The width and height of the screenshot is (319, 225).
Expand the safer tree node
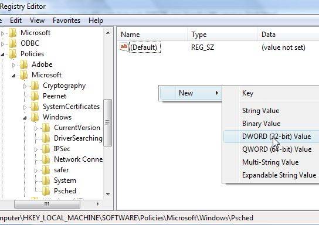click(36, 171)
